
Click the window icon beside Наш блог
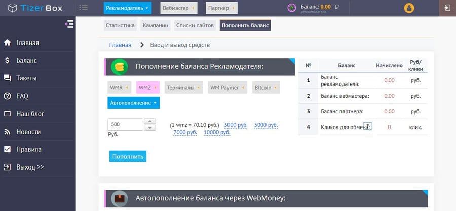click(7, 114)
